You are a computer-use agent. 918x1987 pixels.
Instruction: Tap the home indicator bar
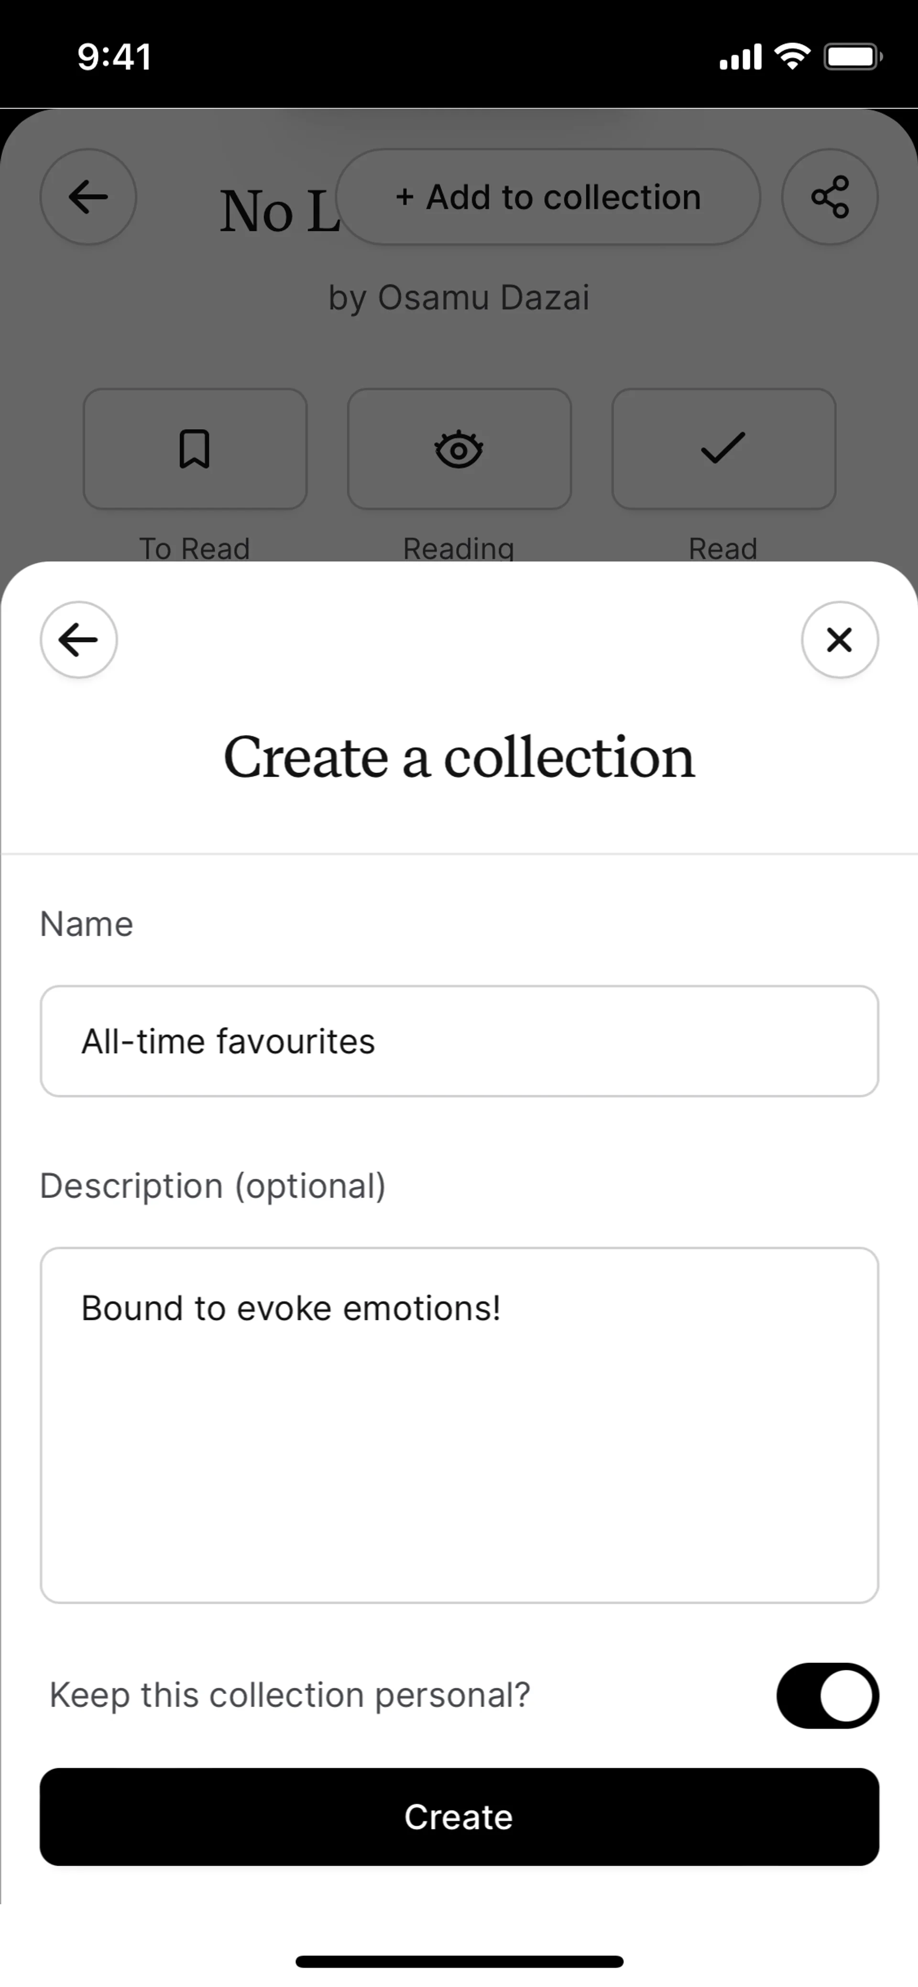459,1961
